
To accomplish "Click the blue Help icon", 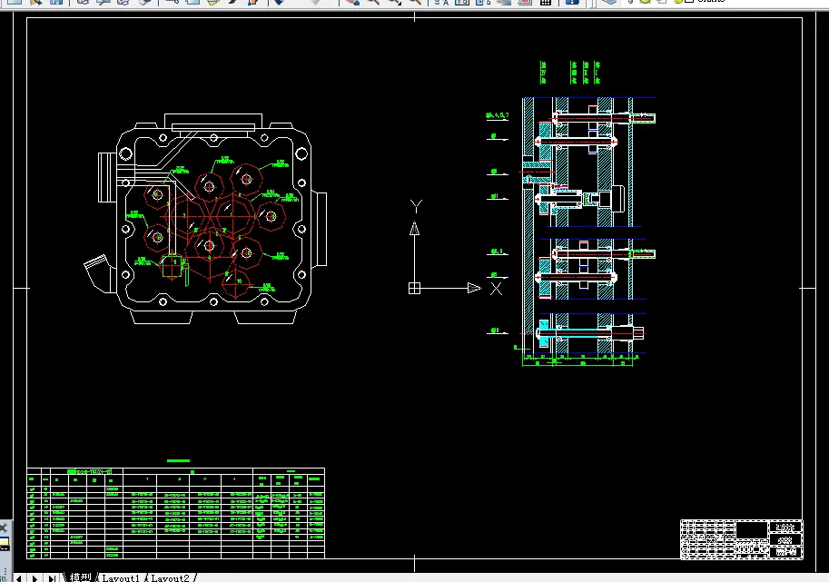I will (571, 2).
